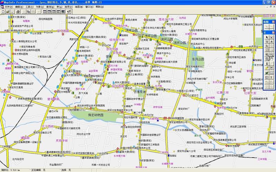The height and width of the screenshot is (172, 276).
Task: Click the 保定动物园 label on map
Action: 96,115
